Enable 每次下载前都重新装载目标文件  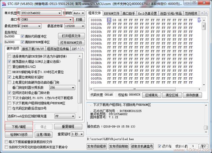tap(6, 142)
